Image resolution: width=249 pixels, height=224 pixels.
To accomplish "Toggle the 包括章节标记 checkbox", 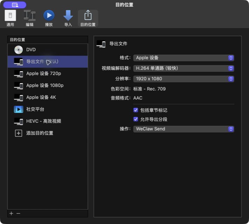I will [x=136, y=110].
